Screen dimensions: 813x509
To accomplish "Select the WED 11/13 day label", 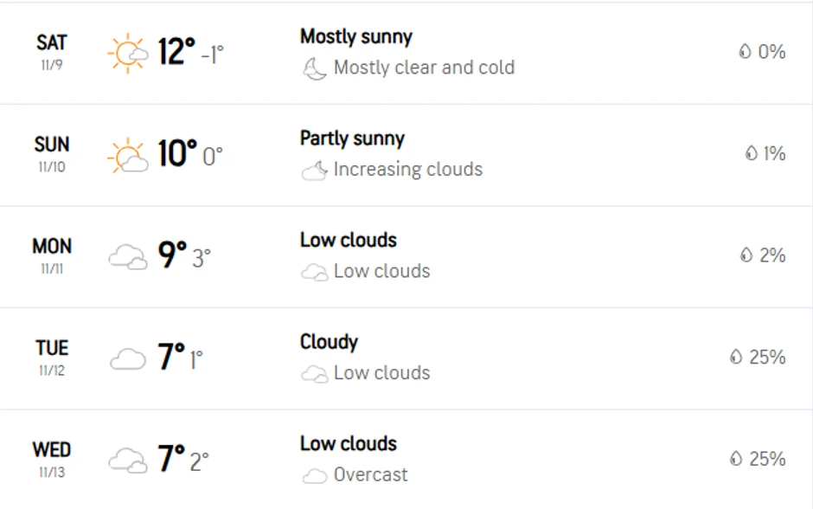I will tap(52, 459).
